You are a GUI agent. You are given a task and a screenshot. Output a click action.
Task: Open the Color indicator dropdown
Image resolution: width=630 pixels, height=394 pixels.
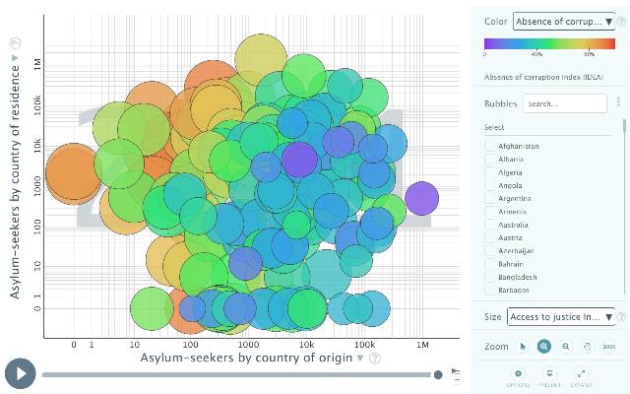564,21
